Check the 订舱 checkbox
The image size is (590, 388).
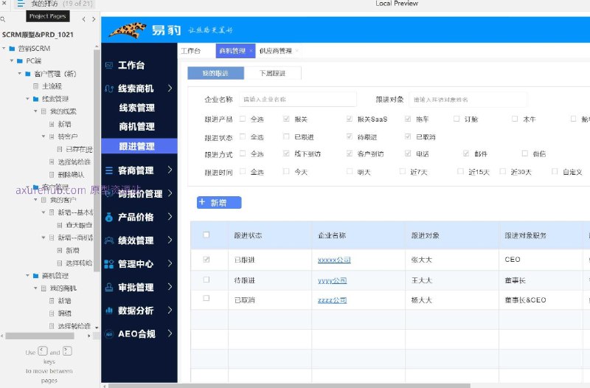pos(457,119)
